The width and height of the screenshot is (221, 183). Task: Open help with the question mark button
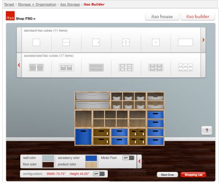tap(207, 131)
